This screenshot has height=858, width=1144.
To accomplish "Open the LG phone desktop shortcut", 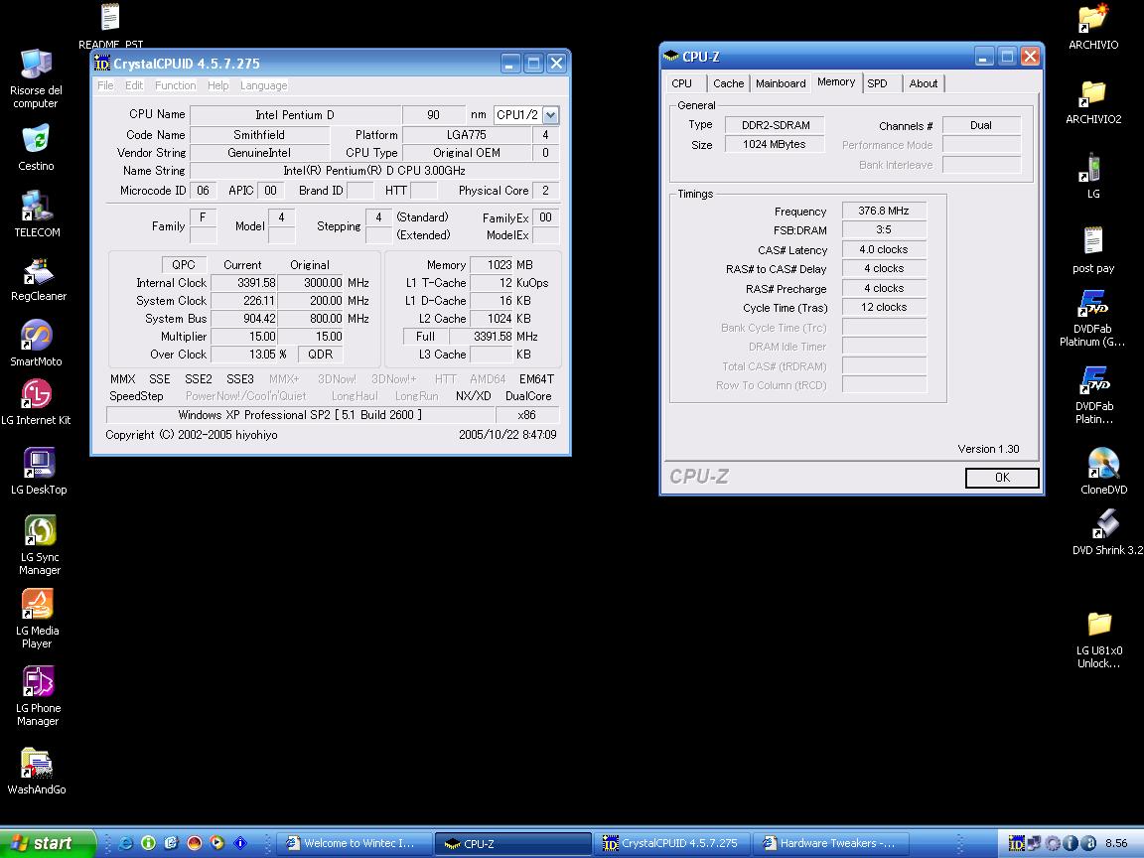I will point(1093,167).
